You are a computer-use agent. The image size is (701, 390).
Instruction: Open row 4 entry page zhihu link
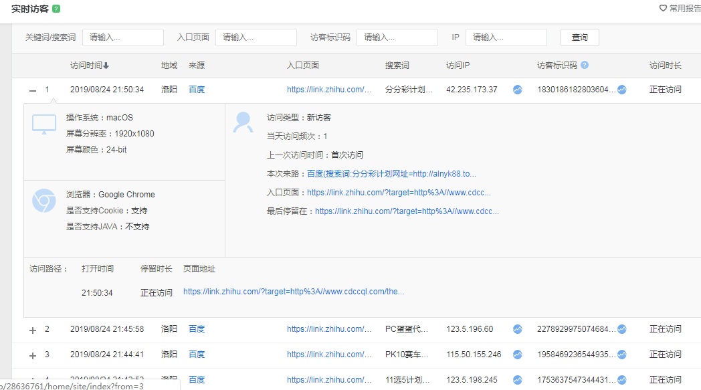(x=329, y=380)
